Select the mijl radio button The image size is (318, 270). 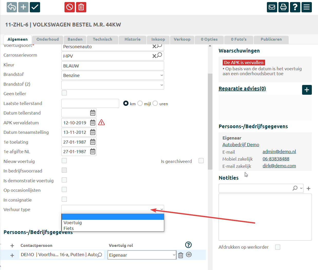140,103
